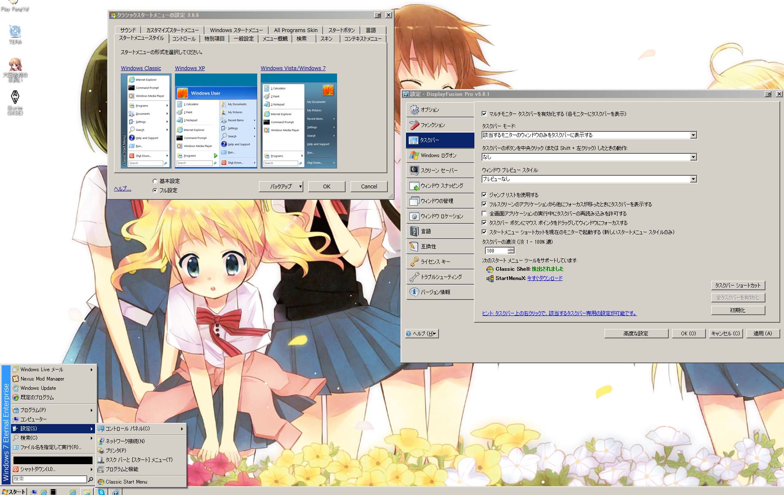This screenshot has width=784, height=495.
Task: Click the 高度な設定 button
Action: coord(636,334)
